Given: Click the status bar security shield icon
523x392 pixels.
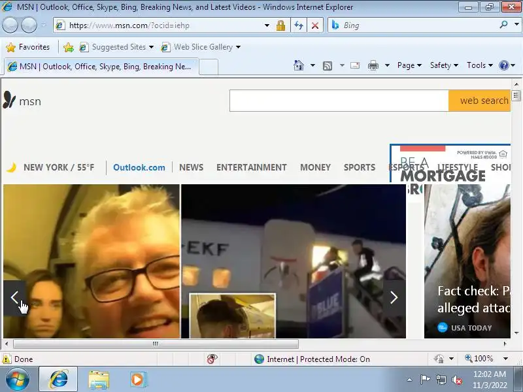Looking at the screenshot, I should 439,359.
